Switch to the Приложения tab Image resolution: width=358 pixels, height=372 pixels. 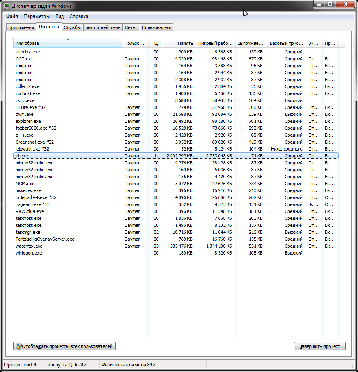pos(21,27)
